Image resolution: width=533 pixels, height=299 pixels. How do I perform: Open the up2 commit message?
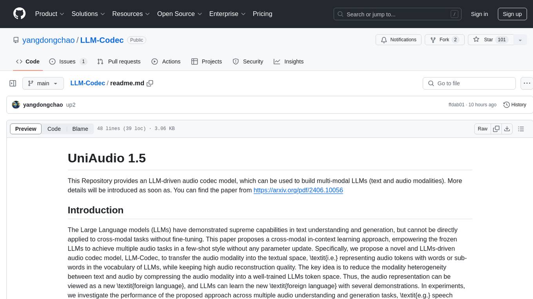pos(71,105)
